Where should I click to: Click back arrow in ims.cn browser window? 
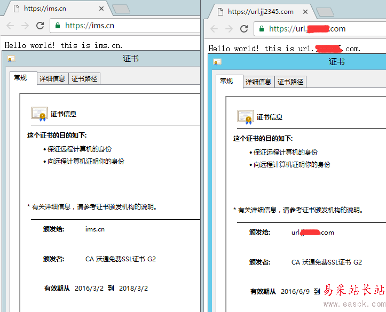click(10, 26)
